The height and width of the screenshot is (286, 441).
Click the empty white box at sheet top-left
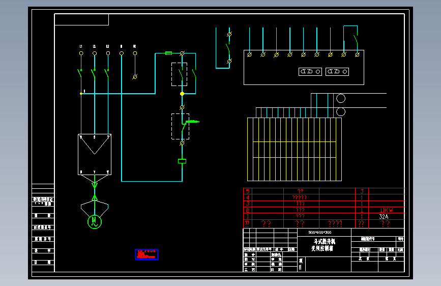(x=81, y=19)
